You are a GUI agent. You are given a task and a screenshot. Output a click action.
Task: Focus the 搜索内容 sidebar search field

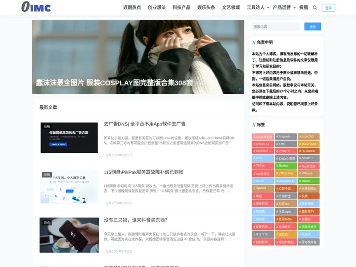(x=275, y=27)
